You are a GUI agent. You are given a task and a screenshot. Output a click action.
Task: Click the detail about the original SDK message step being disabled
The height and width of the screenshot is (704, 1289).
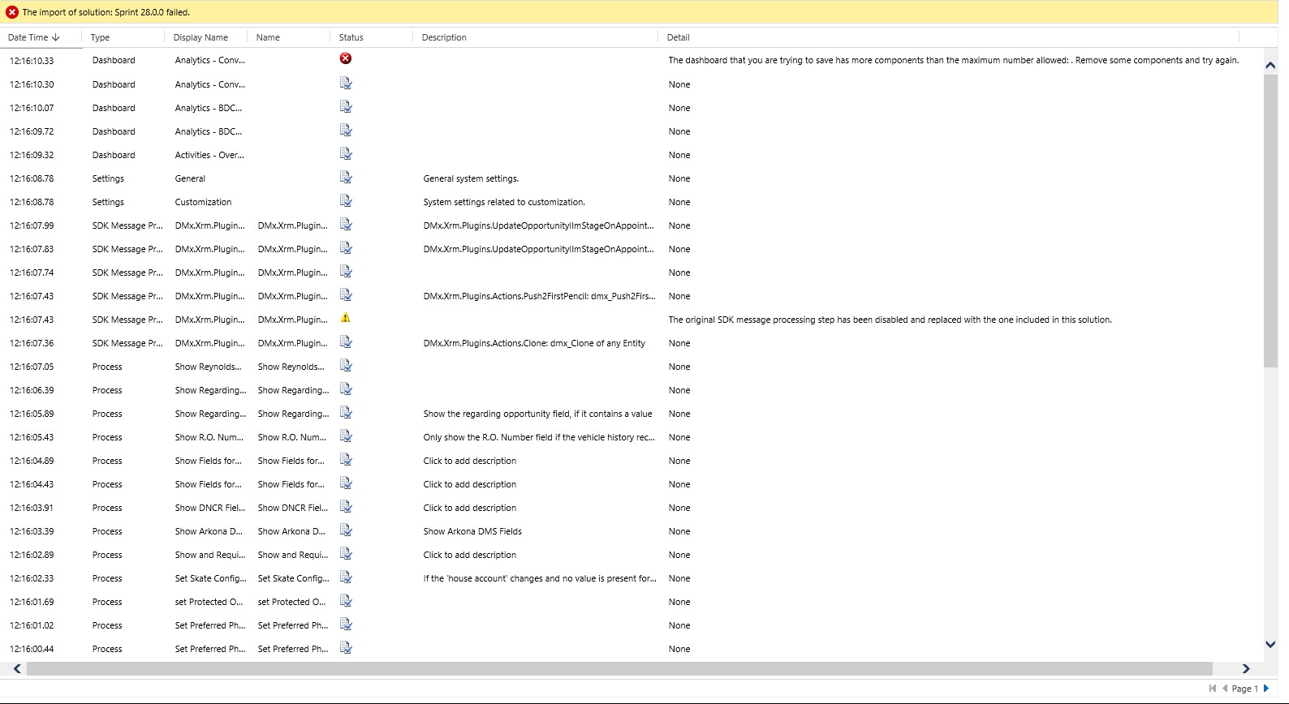coord(890,320)
